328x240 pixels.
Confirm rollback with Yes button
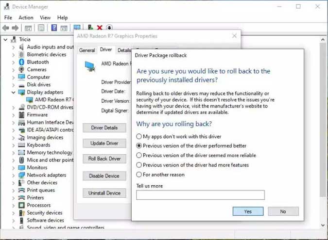point(248,211)
